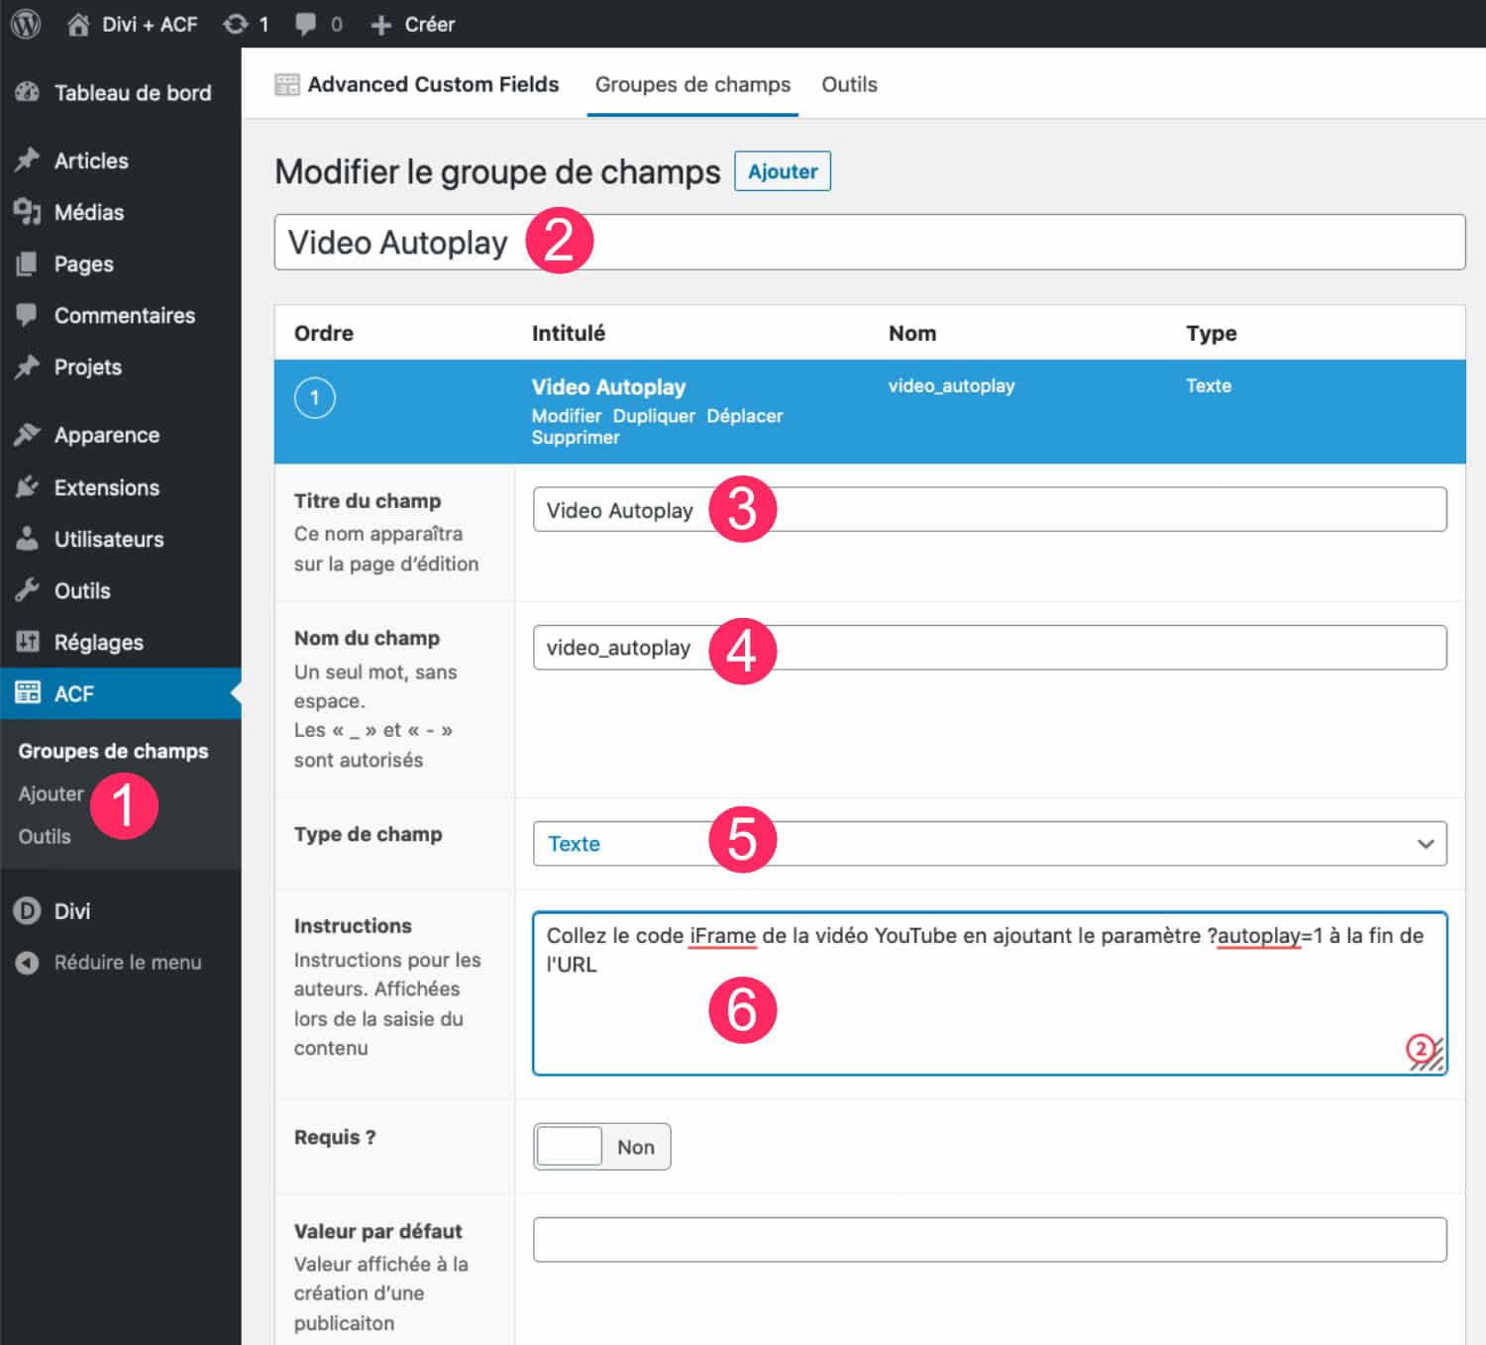Click the WordPress logo icon
Viewport: 1486px width, 1345px height.
[x=26, y=24]
